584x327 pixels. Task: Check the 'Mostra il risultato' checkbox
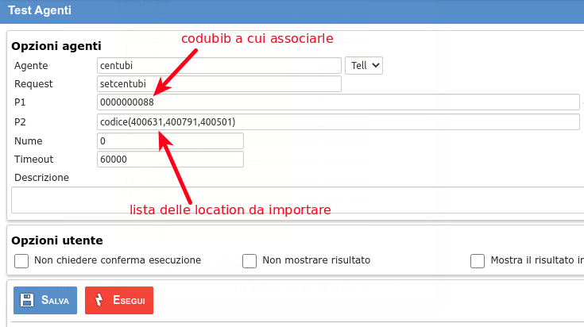tap(478, 260)
